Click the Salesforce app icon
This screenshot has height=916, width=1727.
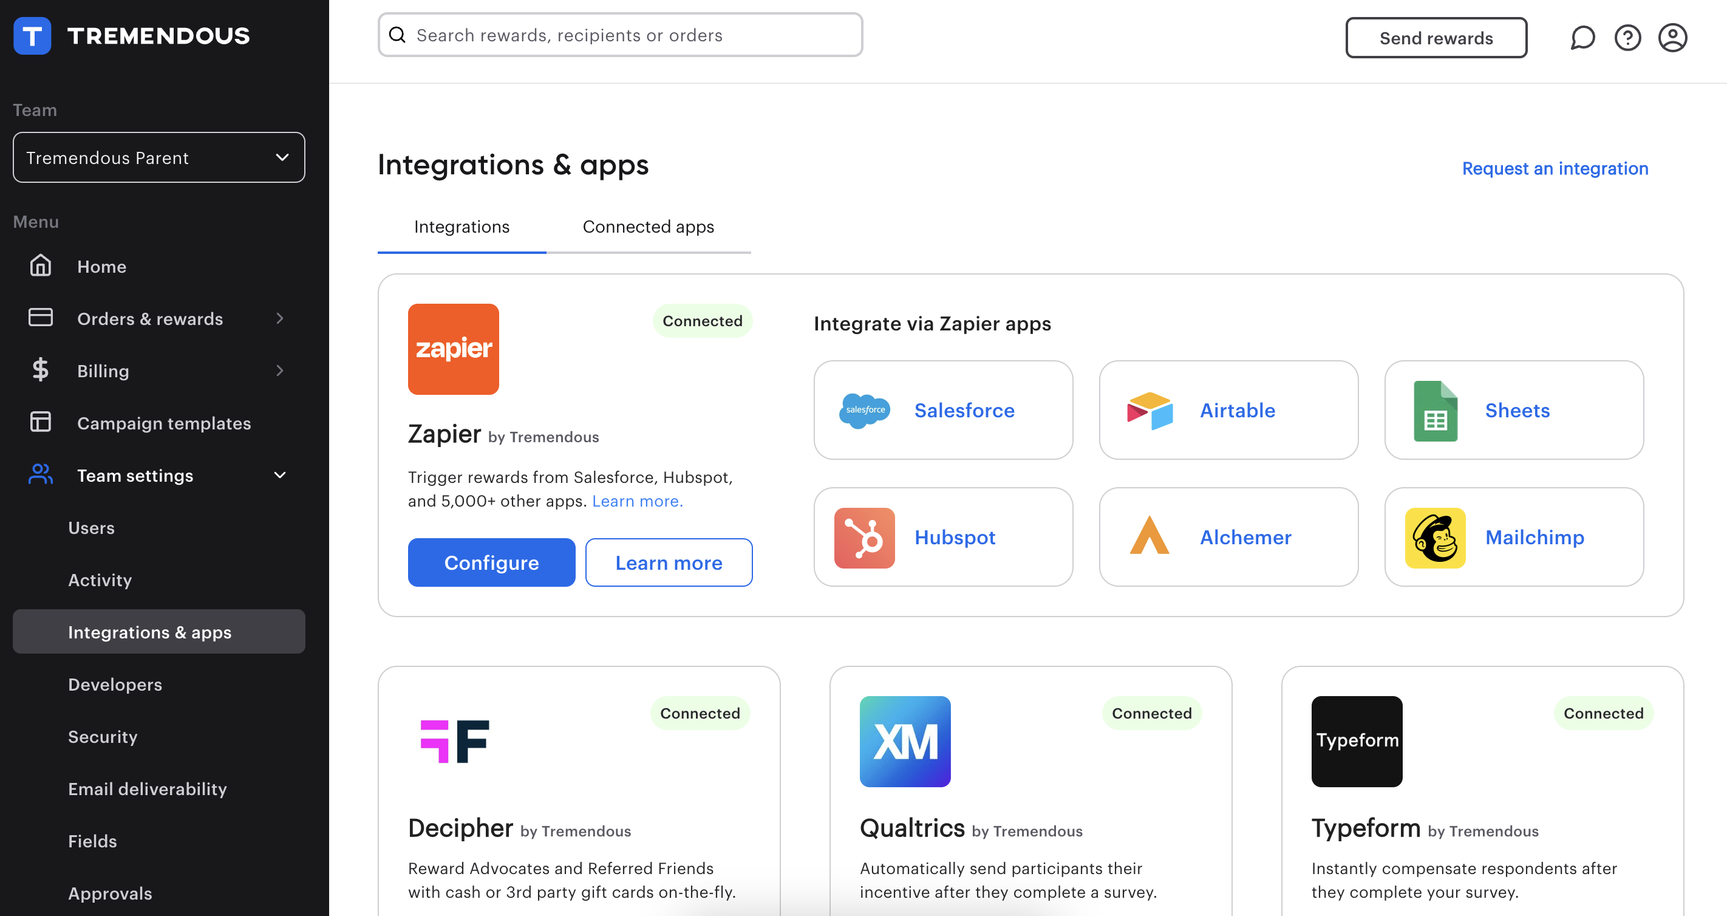coord(863,409)
